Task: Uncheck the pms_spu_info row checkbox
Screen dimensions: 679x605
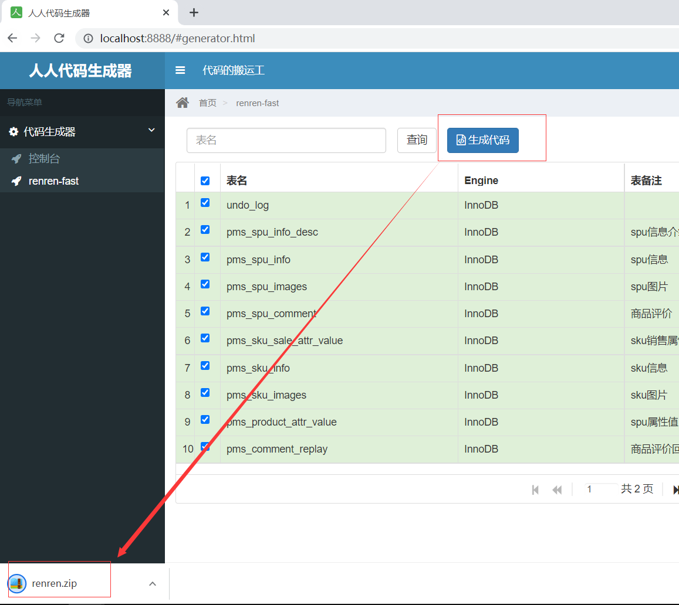Action: coord(205,257)
